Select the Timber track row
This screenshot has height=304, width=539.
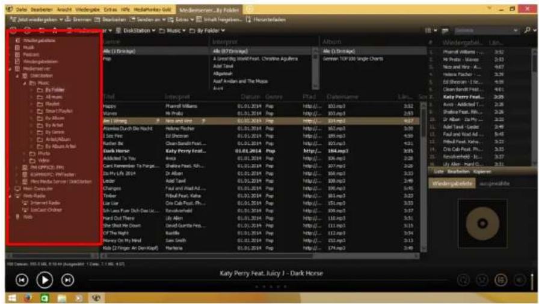click(260, 196)
